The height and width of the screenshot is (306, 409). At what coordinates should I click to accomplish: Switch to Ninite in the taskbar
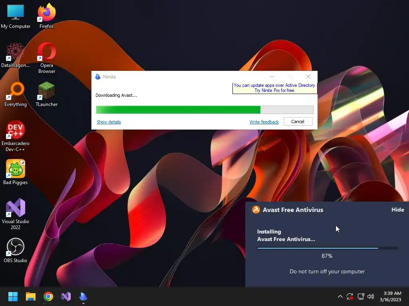coord(83,296)
